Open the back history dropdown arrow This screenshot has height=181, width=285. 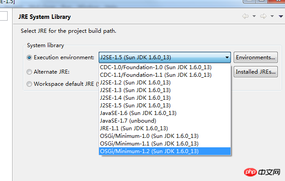tap(254, 16)
